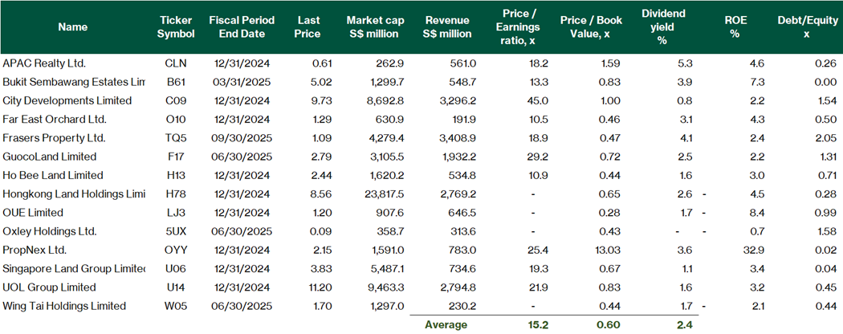This screenshot has width=843, height=334.
Task: Click Wing Tai Holdings Limited name cell
Action: click(64, 306)
